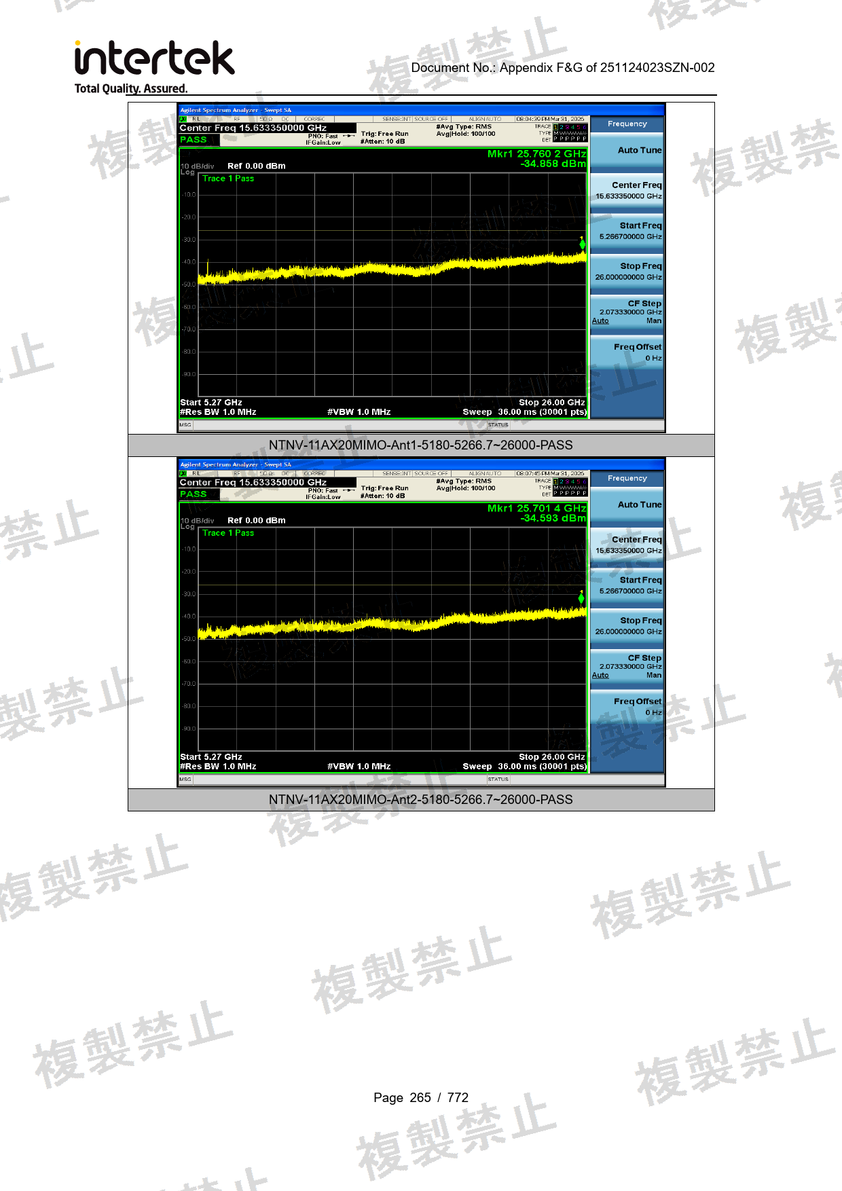842x1191 pixels.
Task: Choose Start Freq softkey in the Ant2 analyzer screenshot
Action: point(627,585)
